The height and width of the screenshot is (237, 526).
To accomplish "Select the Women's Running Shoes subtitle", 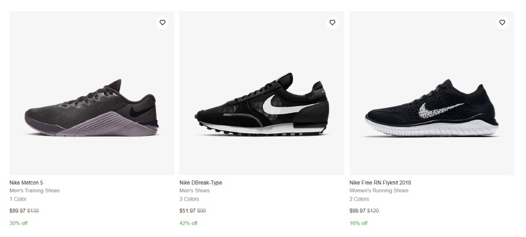I will (x=379, y=191).
